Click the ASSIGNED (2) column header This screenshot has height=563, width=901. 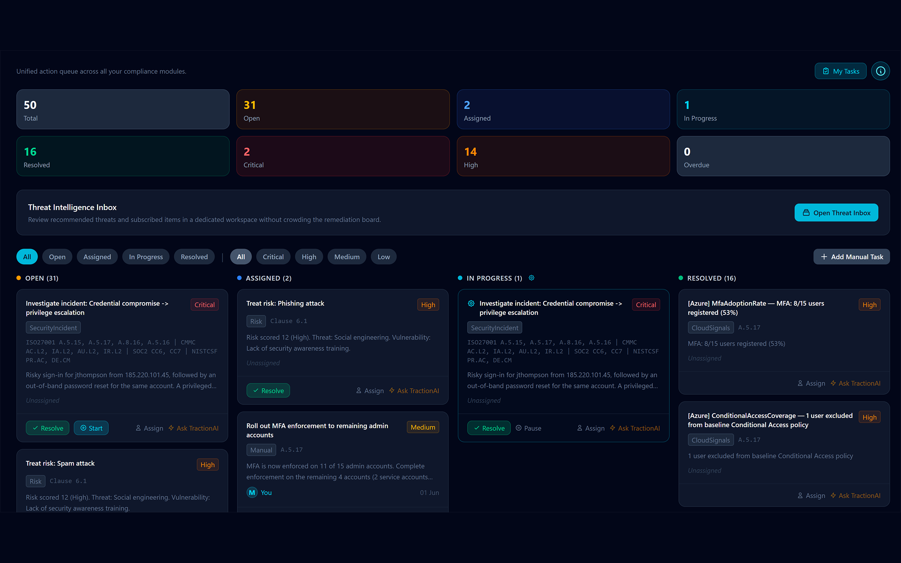(268, 278)
